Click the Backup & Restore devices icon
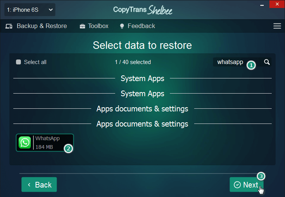285x197 pixels. coord(9,26)
